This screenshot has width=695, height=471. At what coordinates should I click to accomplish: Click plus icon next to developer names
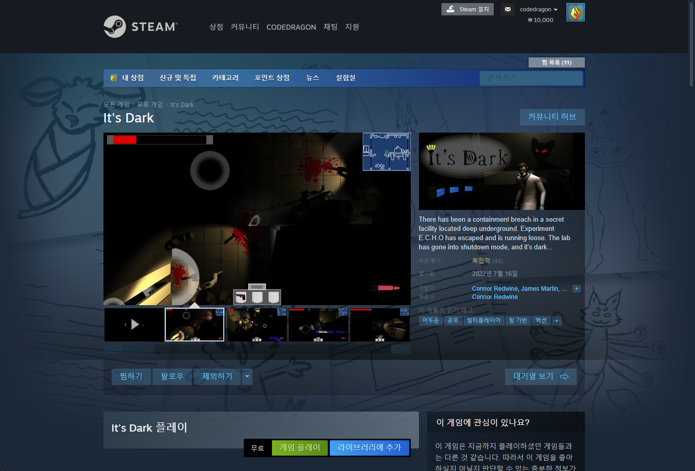click(x=576, y=289)
